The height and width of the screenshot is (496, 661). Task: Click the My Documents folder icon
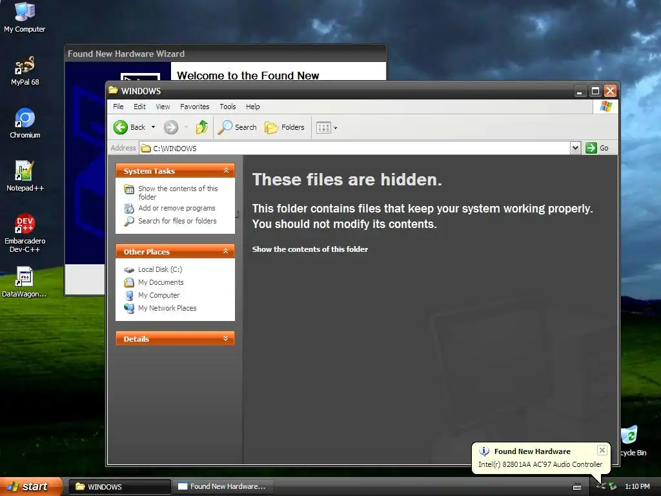pyautogui.click(x=129, y=283)
